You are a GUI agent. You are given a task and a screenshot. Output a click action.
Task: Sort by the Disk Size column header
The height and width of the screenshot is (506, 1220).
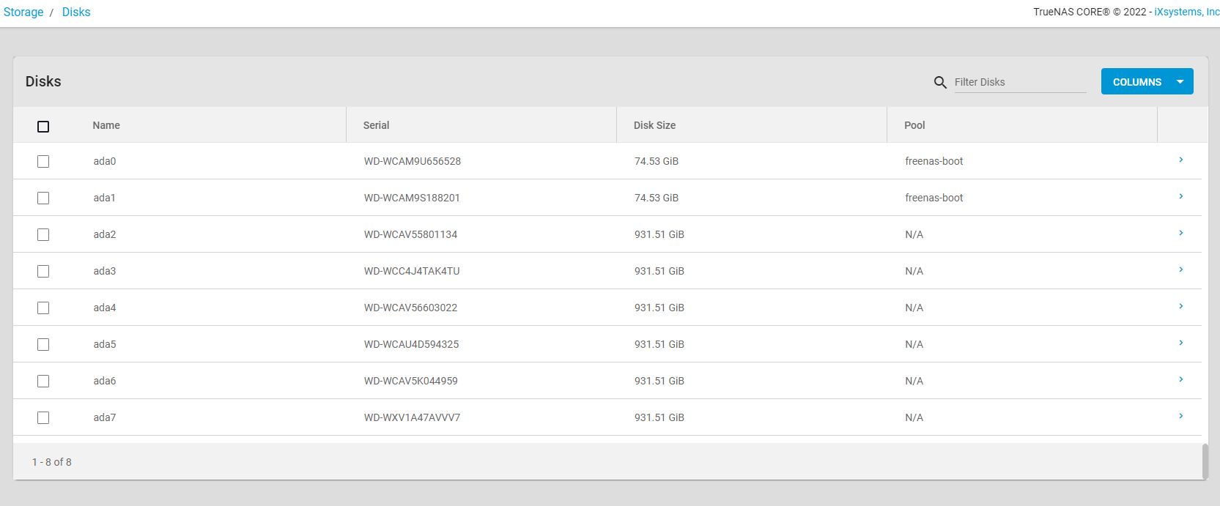coord(654,125)
